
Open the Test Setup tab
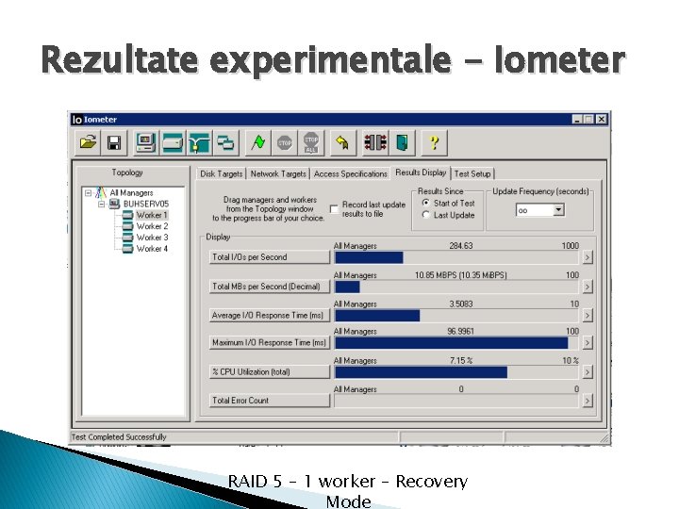pyautogui.click(x=472, y=174)
